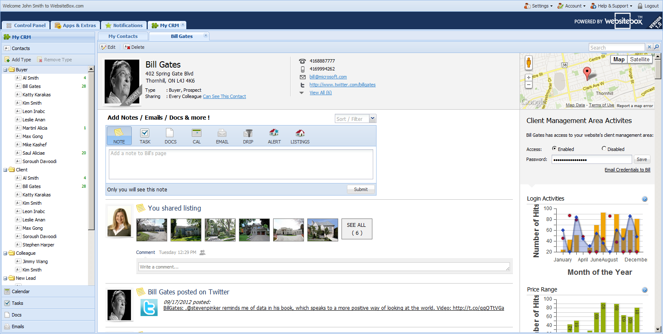This screenshot has width=663, height=334.
Task: Click the search magnifier icon
Action: [656, 47]
